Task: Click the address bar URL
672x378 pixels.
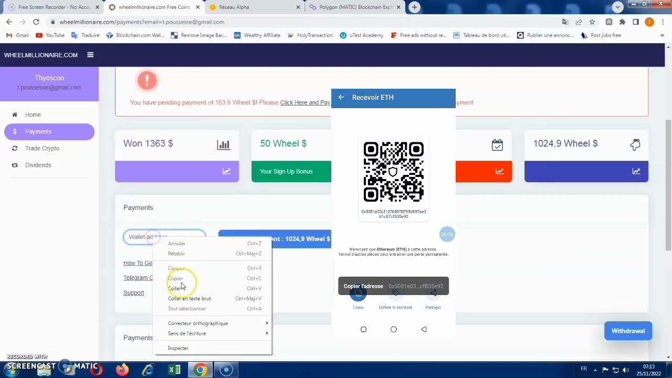Action: [142, 22]
